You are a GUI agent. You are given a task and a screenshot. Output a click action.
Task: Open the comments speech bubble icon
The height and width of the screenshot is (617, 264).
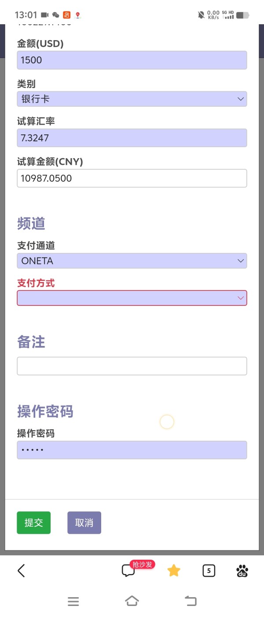tap(128, 571)
